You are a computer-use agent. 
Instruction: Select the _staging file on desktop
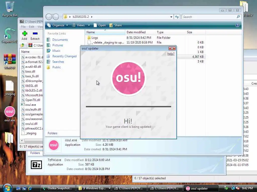click(10, 88)
